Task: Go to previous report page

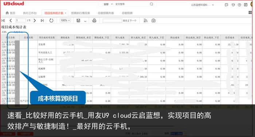Action: [x=11, y=21]
